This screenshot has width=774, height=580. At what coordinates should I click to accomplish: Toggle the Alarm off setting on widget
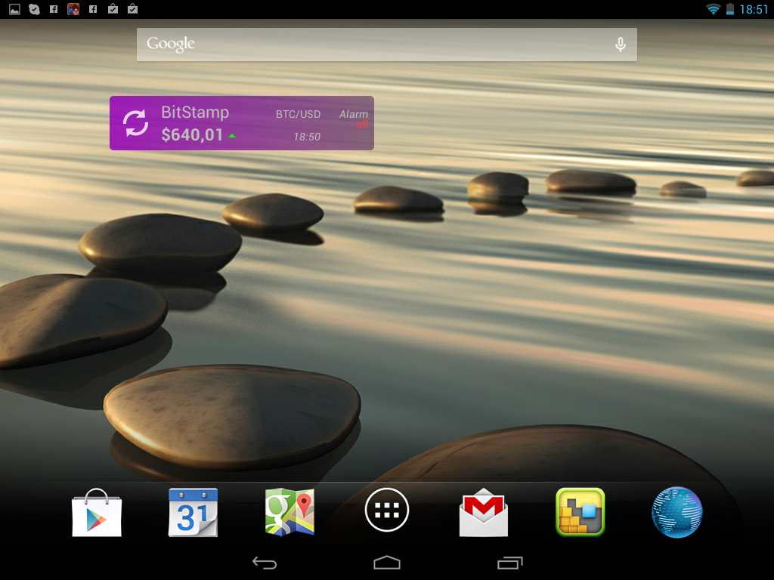pos(354,119)
